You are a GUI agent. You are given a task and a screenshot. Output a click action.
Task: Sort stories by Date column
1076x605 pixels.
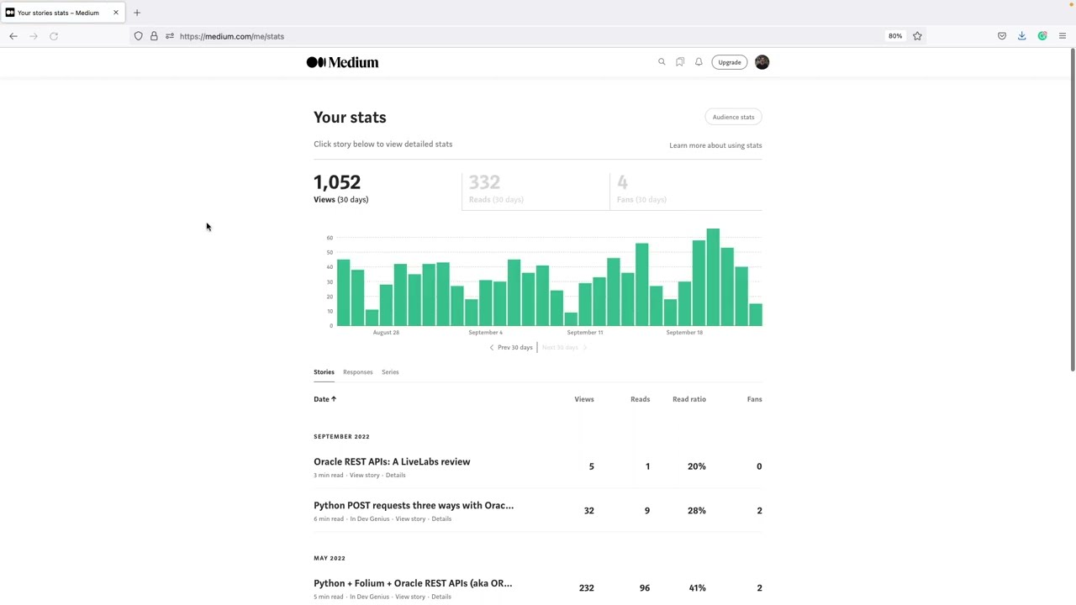324,399
